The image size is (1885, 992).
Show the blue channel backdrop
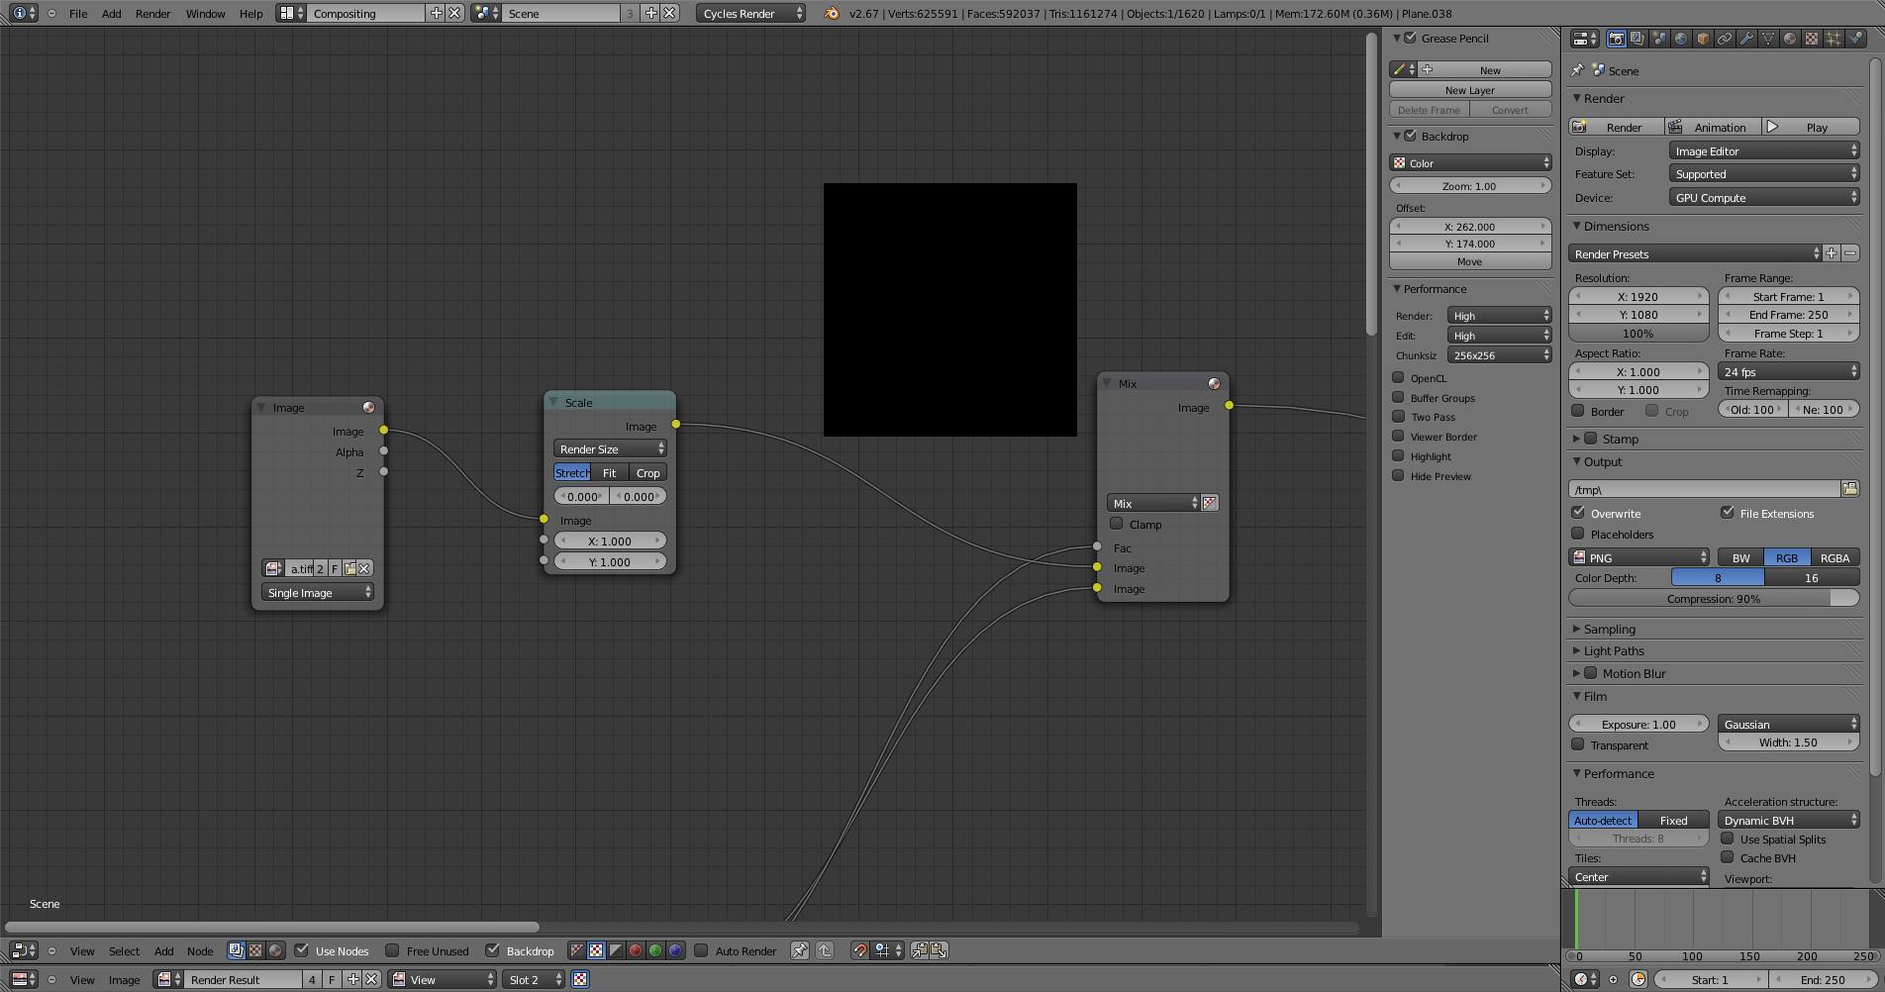click(x=675, y=950)
